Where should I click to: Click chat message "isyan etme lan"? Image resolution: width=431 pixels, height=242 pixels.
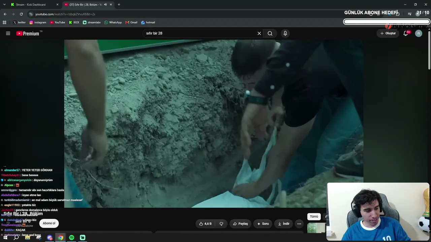click(x=31, y=195)
